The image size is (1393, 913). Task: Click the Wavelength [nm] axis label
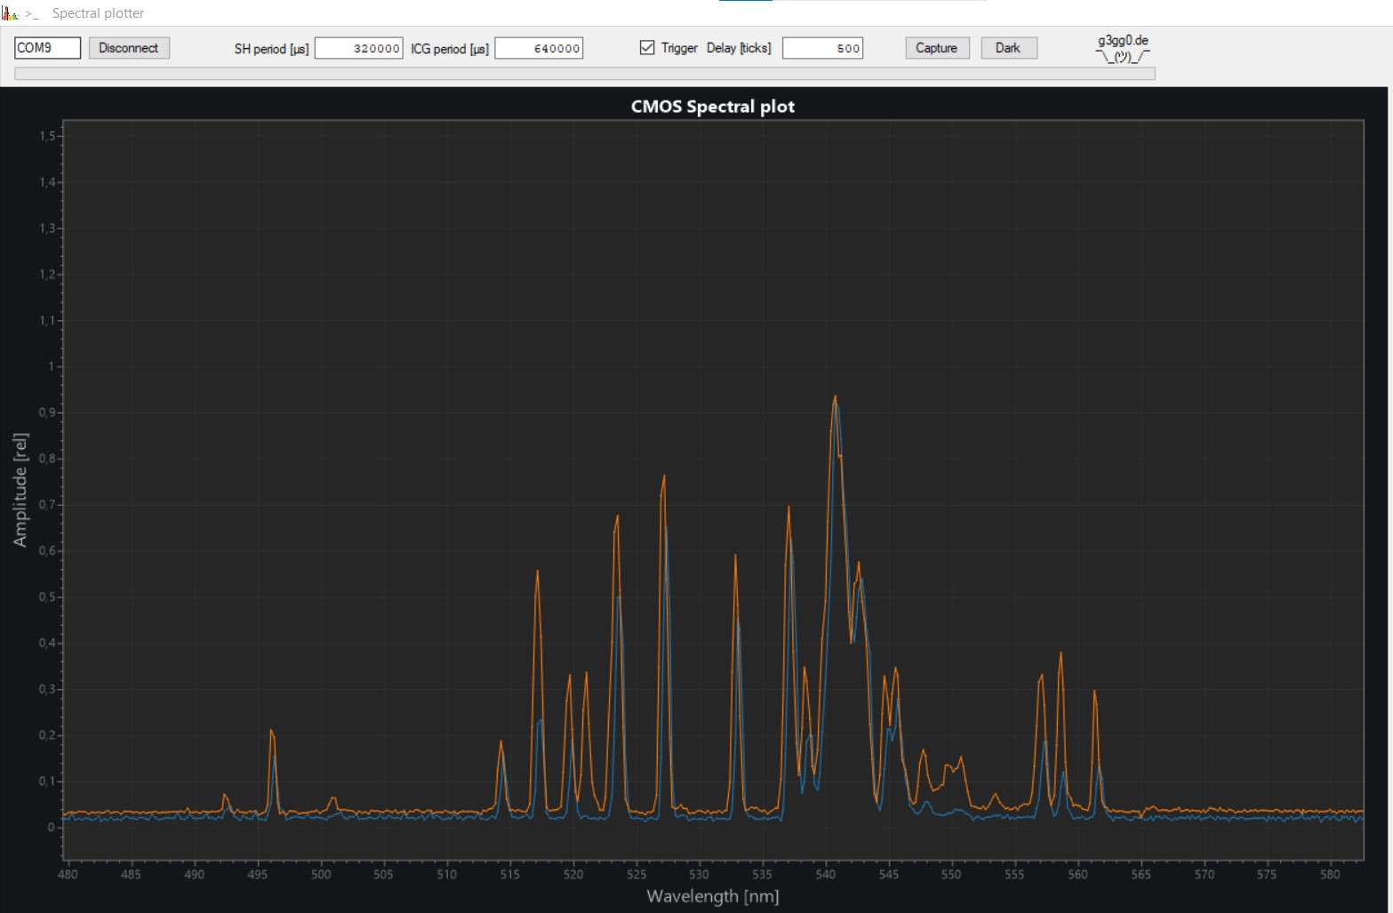click(712, 896)
